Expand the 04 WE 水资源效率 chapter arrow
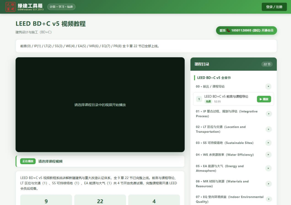The height and width of the screenshot is (205, 291). (268, 155)
